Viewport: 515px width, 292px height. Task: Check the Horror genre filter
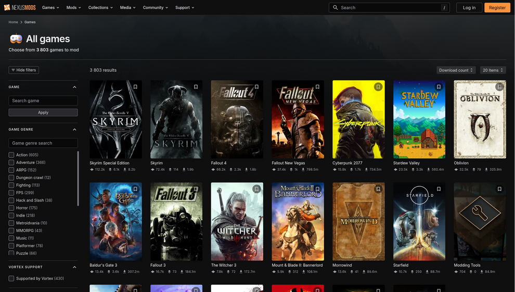click(x=11, y=208)
